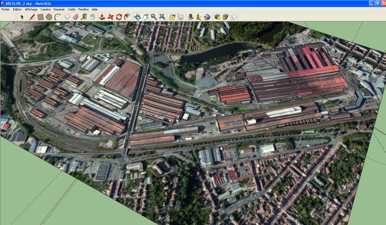Open the Fichier menu

[x=6, y=9]
